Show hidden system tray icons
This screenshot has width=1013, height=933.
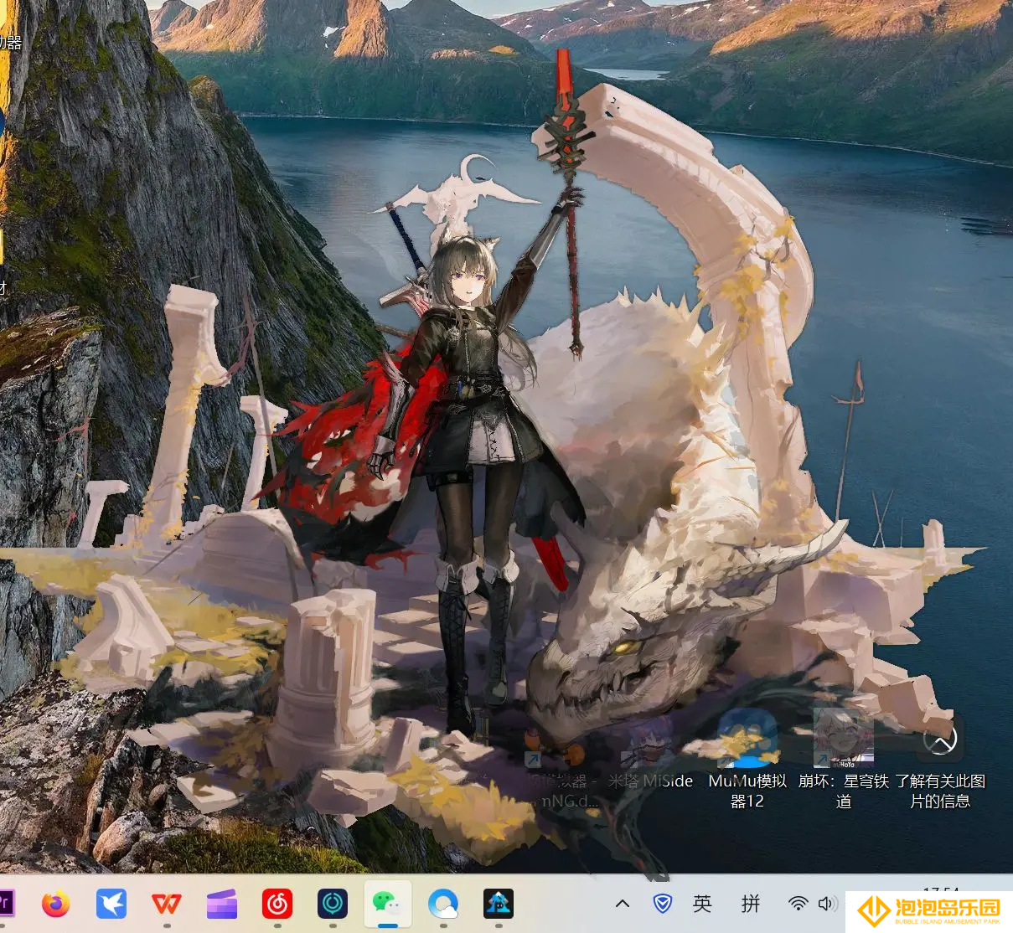622,904
